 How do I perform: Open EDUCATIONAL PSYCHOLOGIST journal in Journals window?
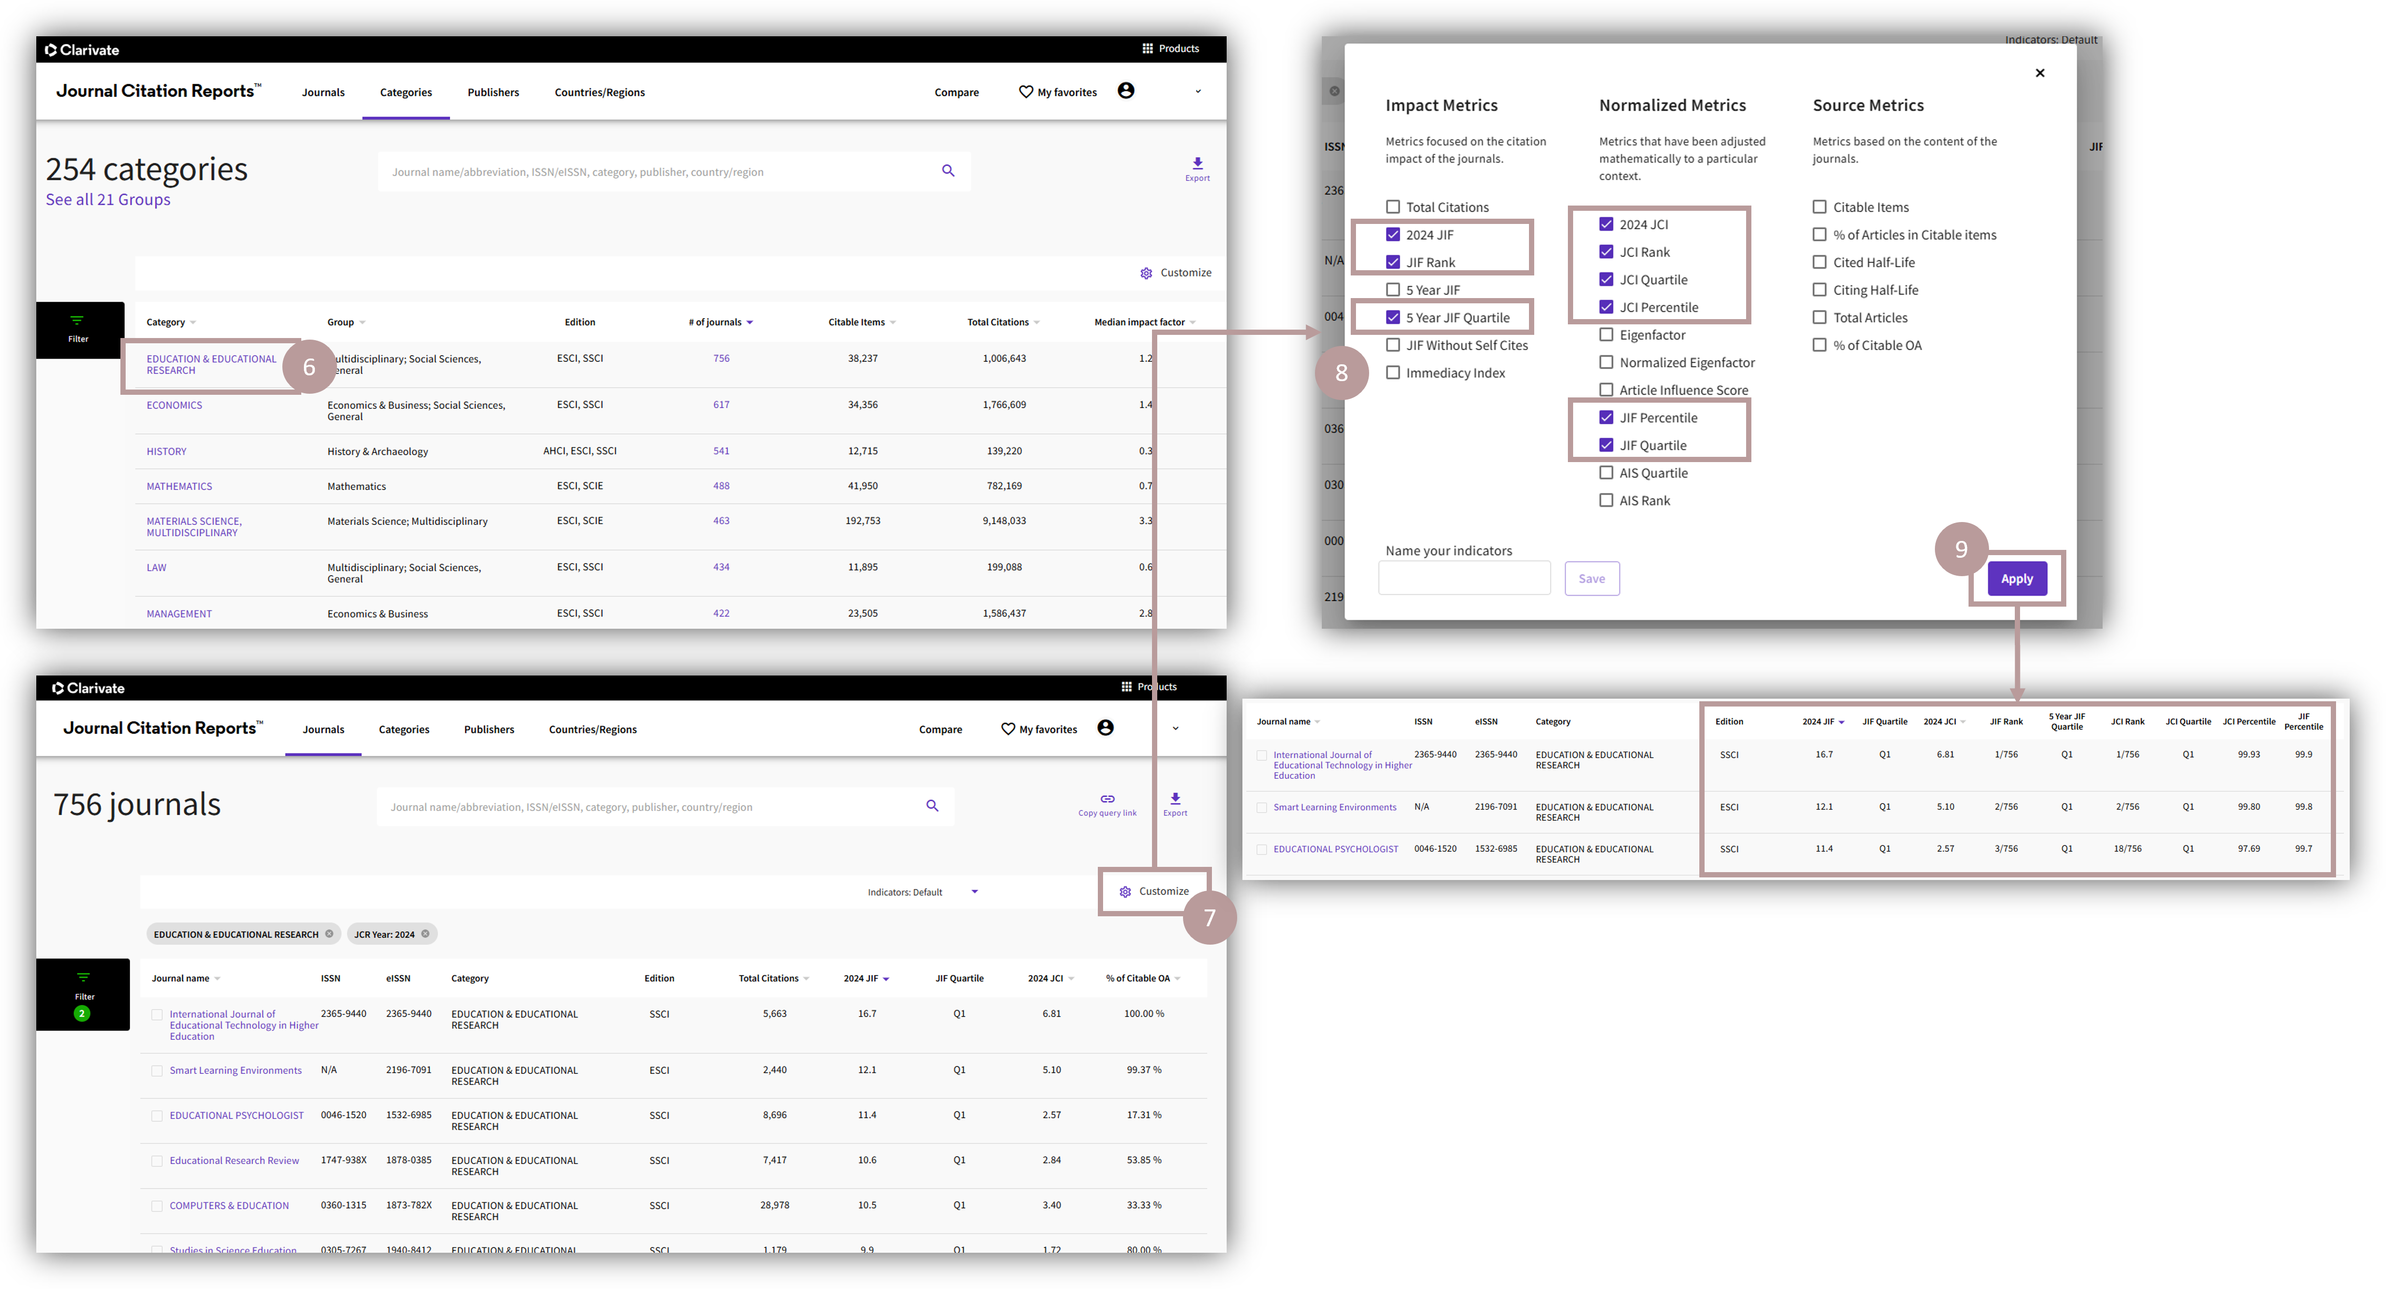point(236,1115)
